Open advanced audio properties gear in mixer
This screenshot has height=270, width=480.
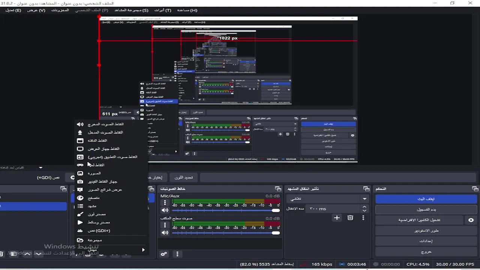click(x=164, y=254)
